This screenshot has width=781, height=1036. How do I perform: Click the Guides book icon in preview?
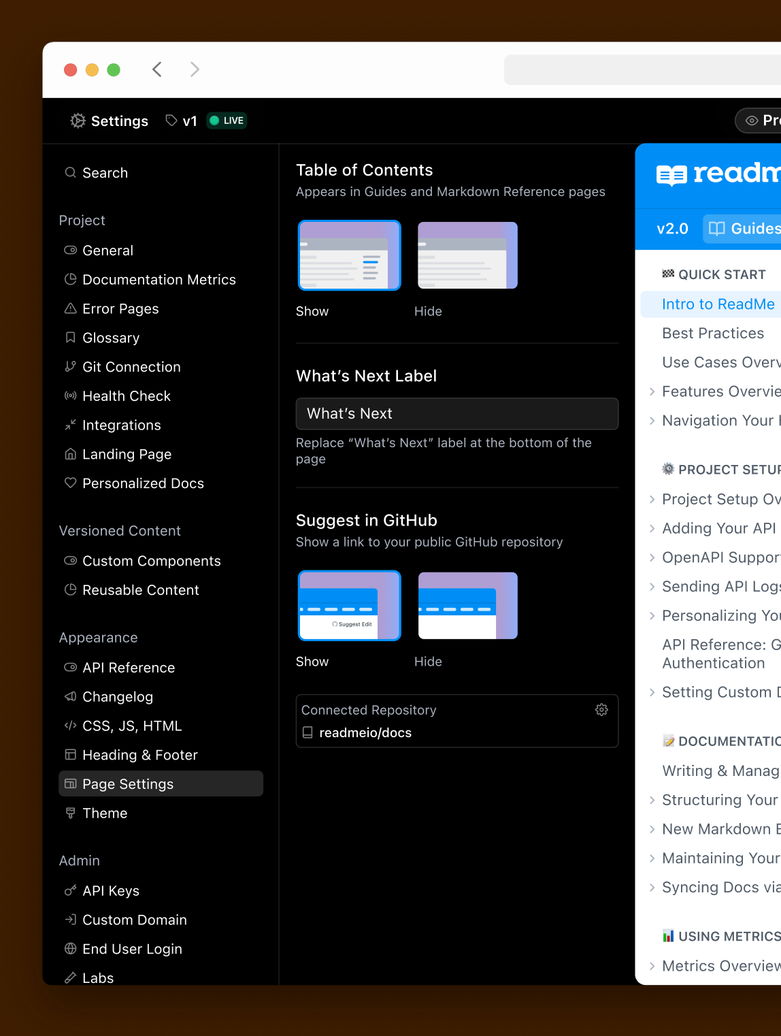(x=717, y=229)
